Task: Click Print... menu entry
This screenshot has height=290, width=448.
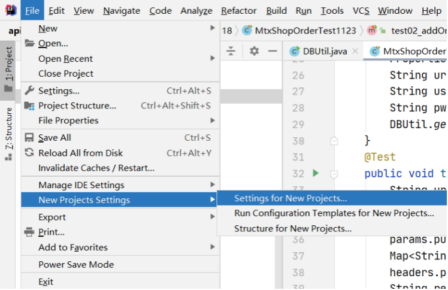Action: [120, 232]
